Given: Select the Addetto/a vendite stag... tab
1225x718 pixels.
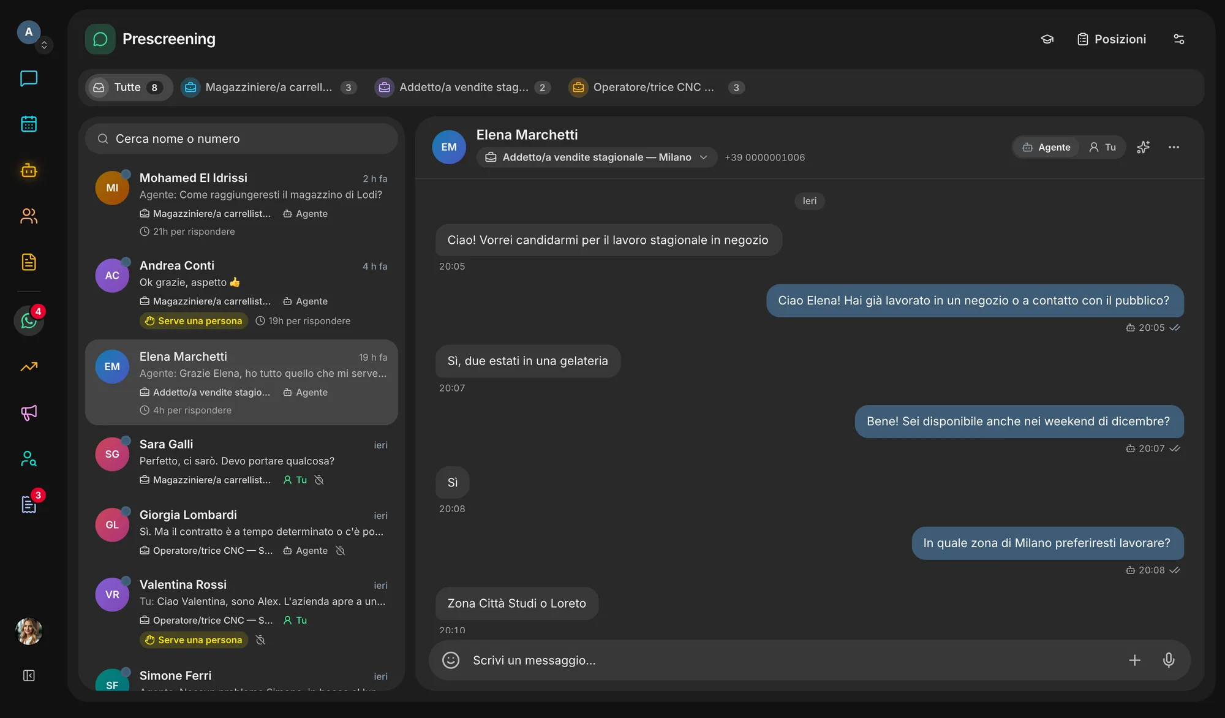Looking at the screenshot, I should click(x=463, y=88).
